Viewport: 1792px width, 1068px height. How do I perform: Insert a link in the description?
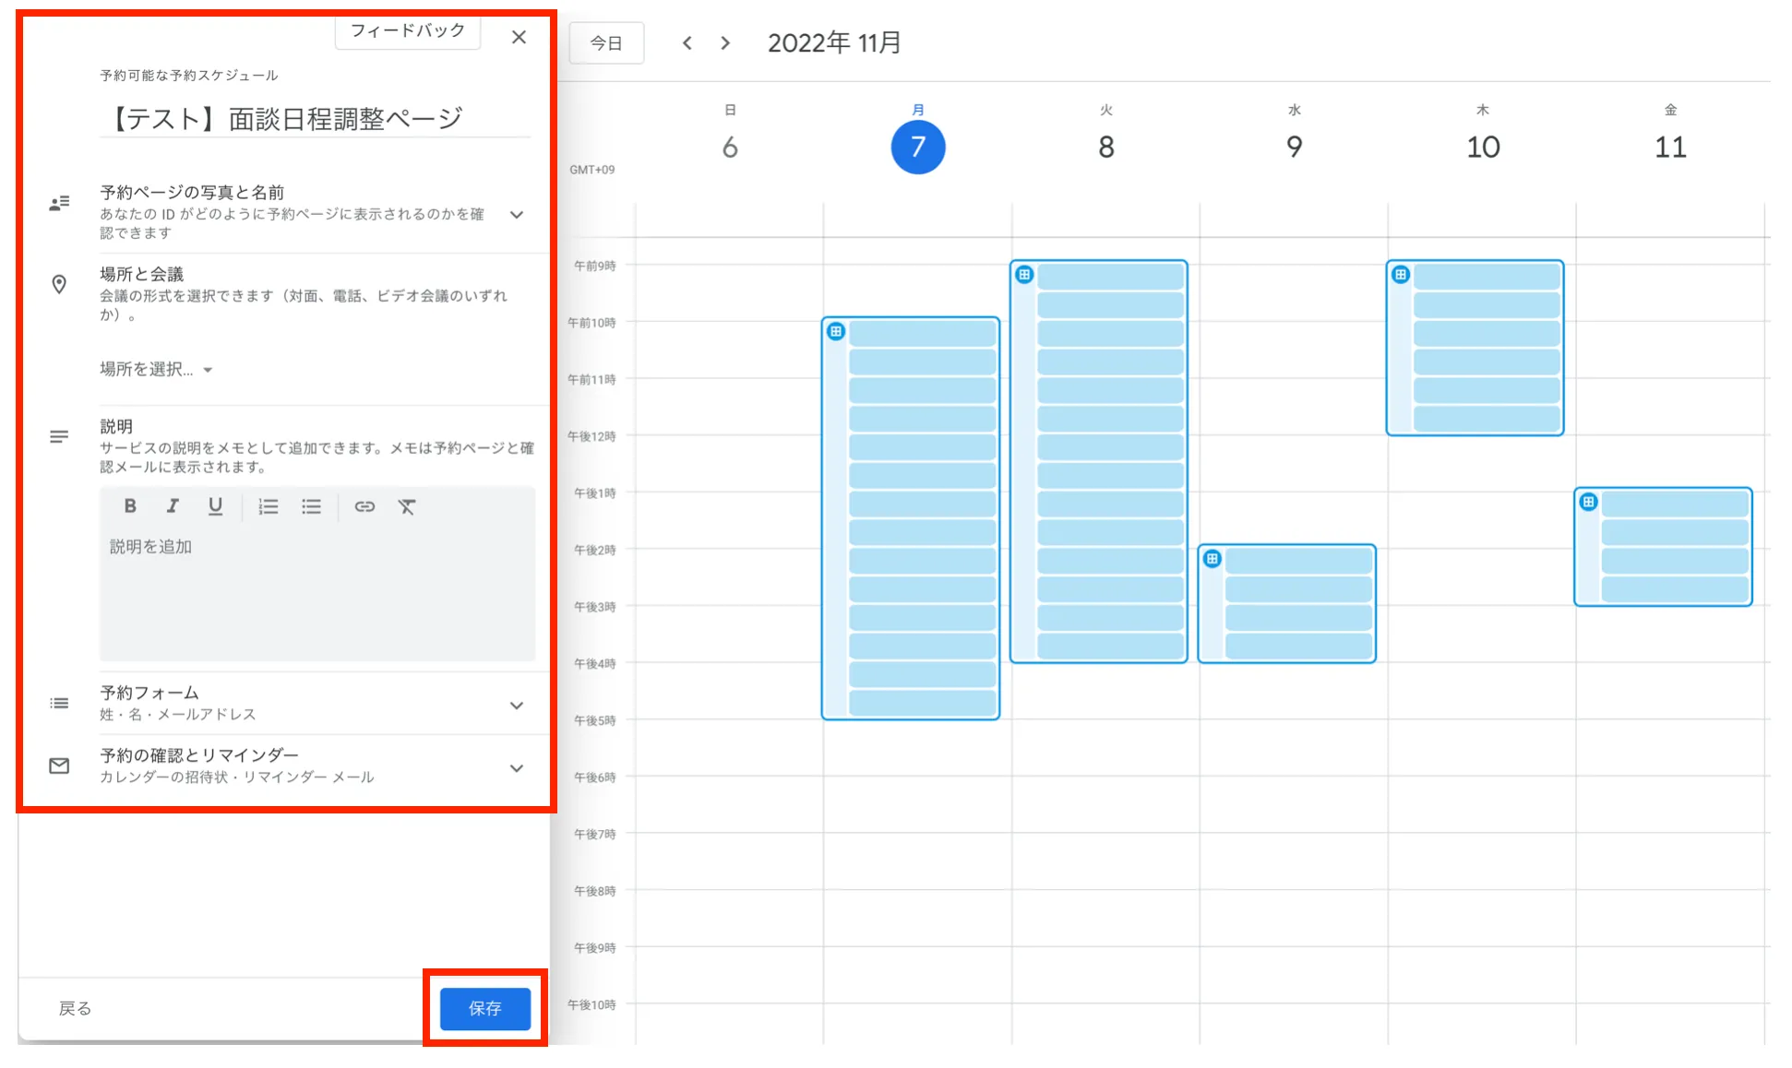(364, 506)
